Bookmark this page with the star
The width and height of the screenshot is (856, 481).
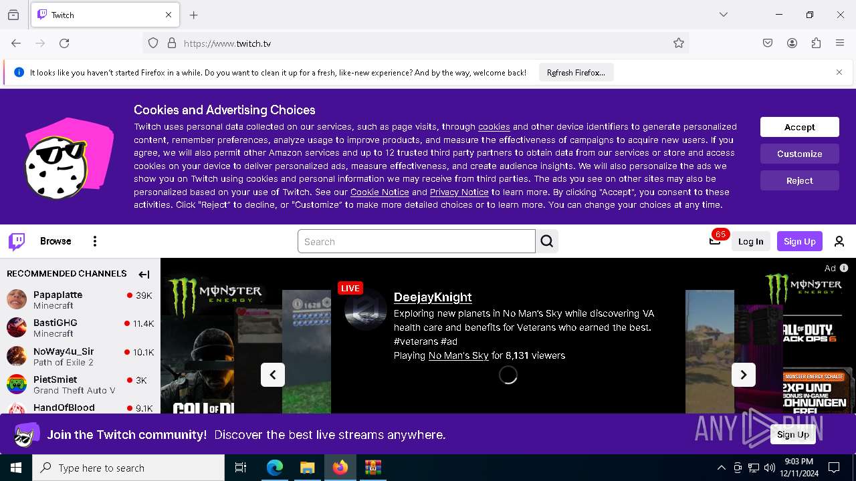click(x=679, y=43)
